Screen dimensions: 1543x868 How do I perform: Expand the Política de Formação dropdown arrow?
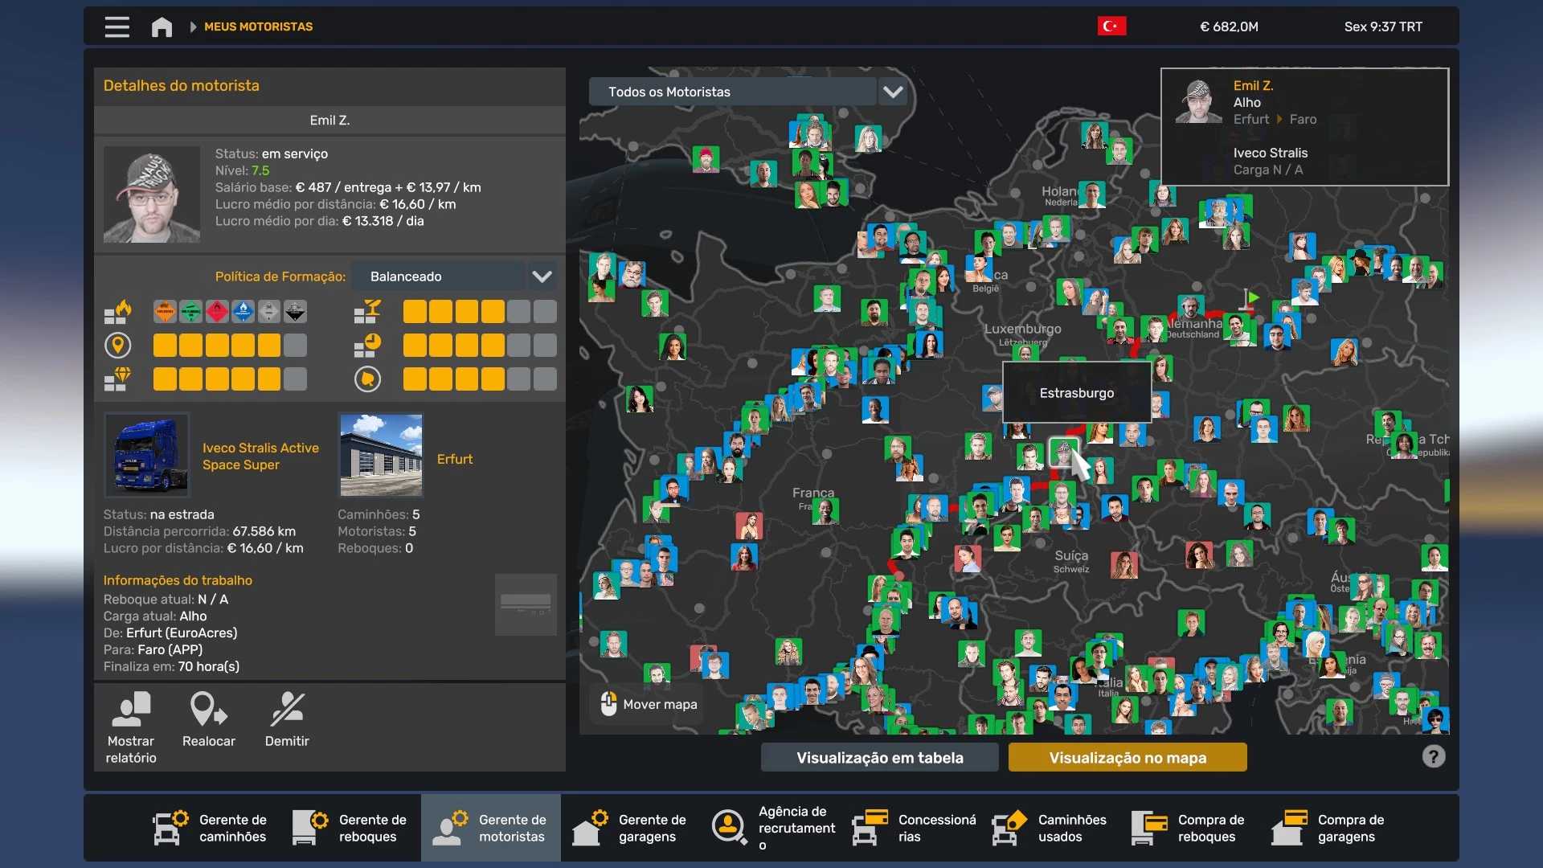542,276
